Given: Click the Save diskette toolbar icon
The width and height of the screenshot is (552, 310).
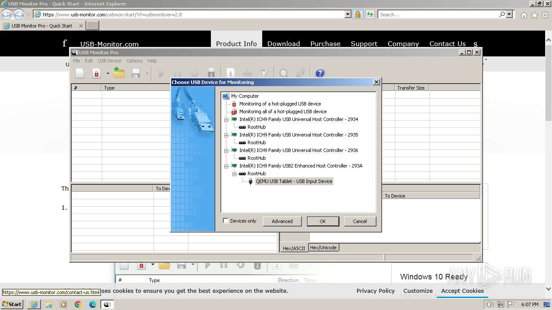Looking at the screenshot, I should pyautogui.click(x=136, y=73).
